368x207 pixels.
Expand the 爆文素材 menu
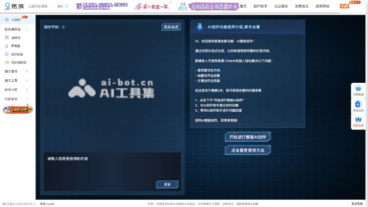pos(28,71)
